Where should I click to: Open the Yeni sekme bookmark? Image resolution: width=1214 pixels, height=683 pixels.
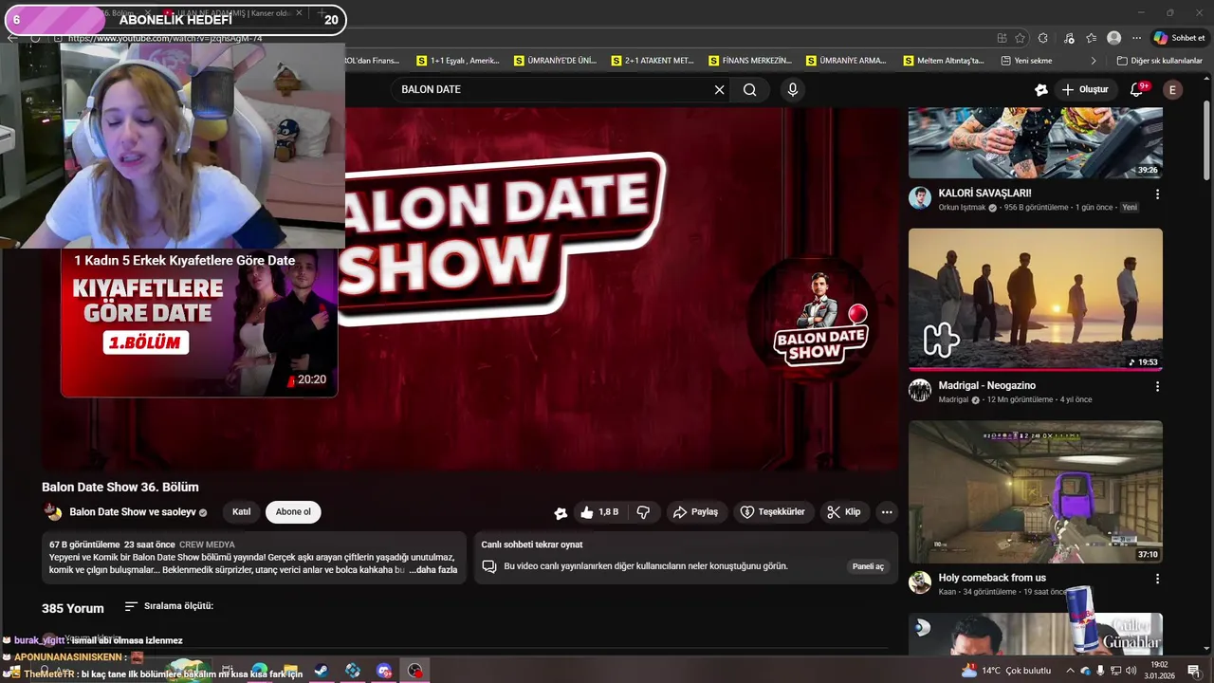1026,61
